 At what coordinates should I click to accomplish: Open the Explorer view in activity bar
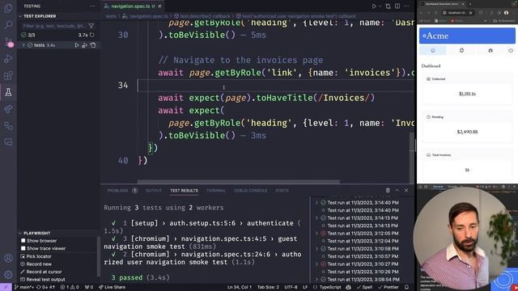coord(8,8)
